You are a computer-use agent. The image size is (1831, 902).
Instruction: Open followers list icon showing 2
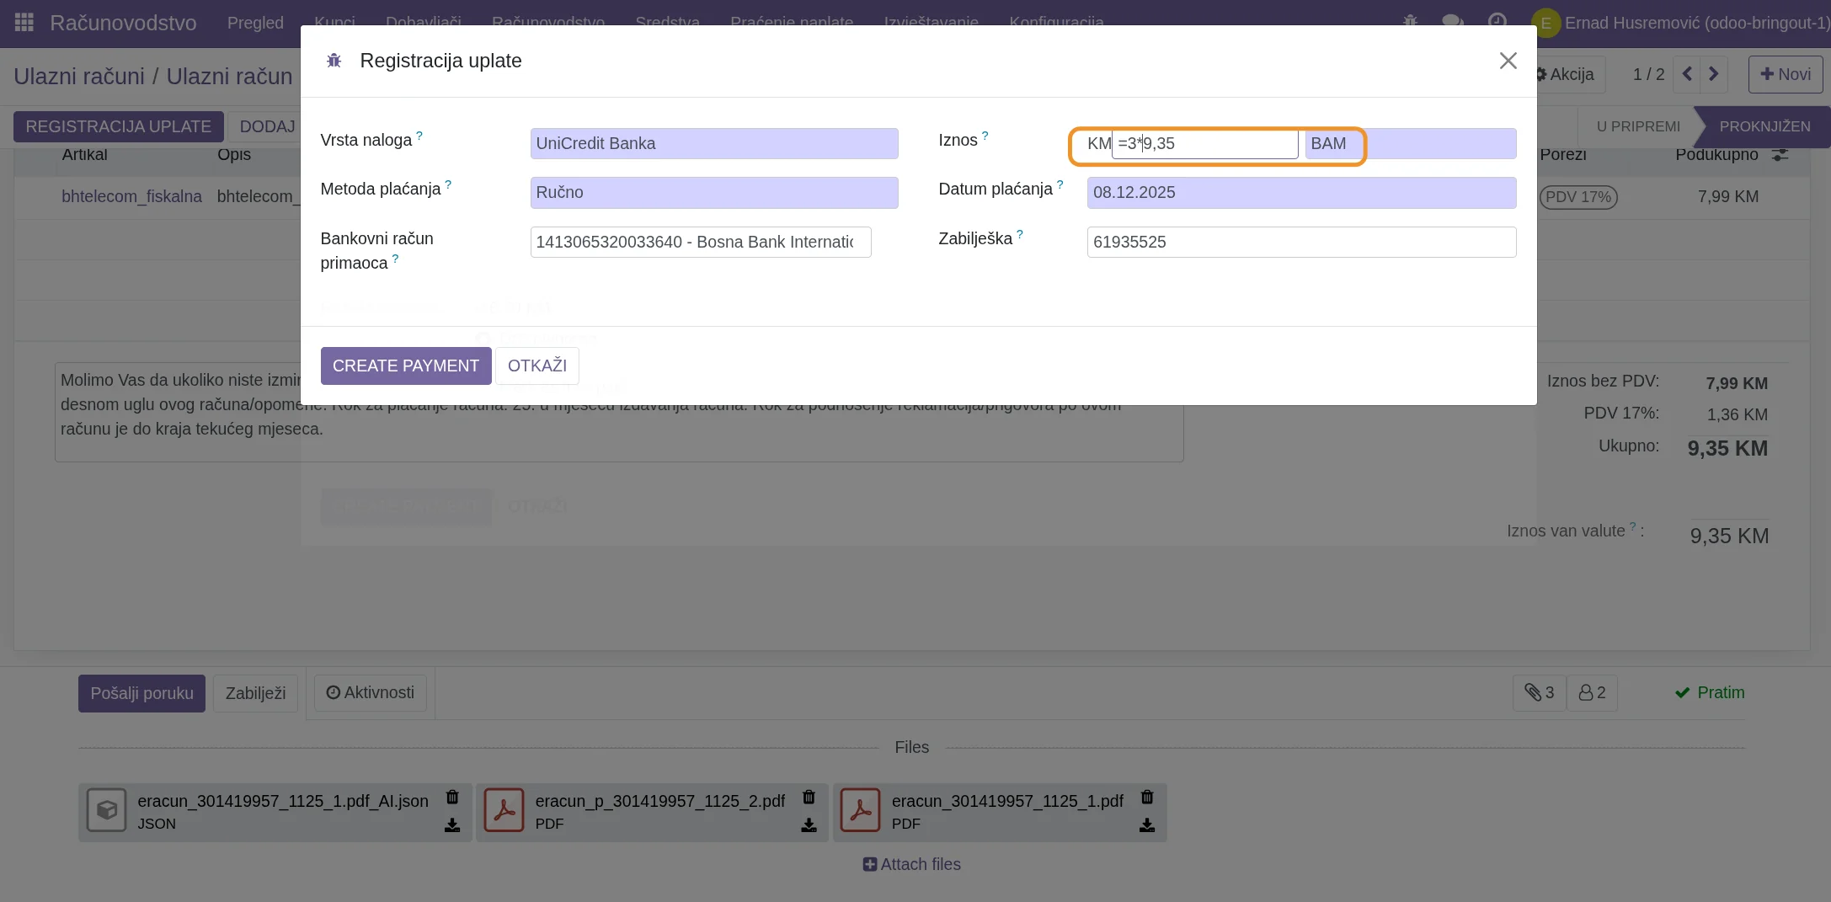point(1591,692)
